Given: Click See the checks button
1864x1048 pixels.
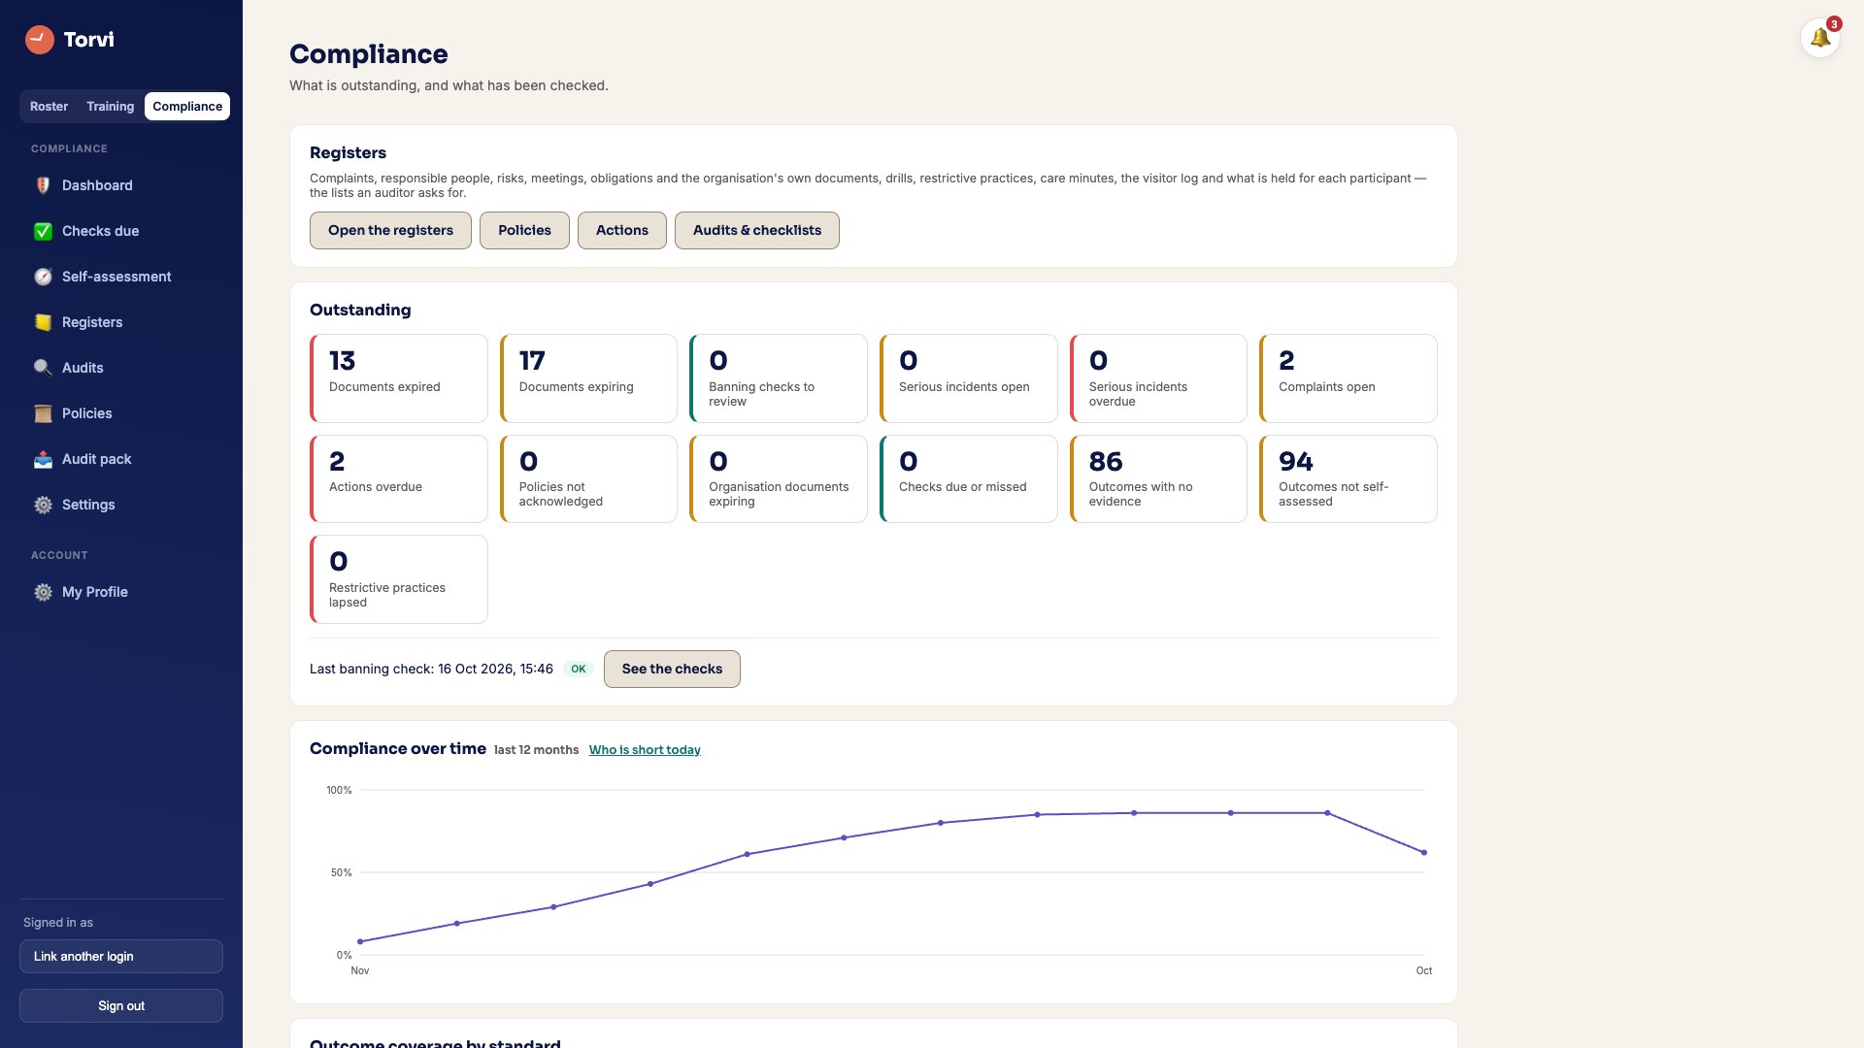Looking at the screenshot, I should coord(672,669).
